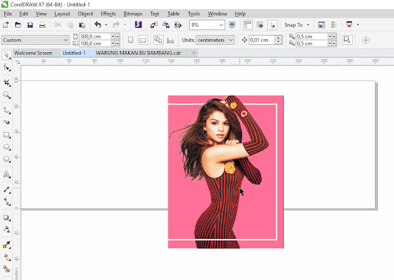Cut selection with the scissors icon
Image resolution: width=394 pixels, height=280 pixels.
pos(58,25)
